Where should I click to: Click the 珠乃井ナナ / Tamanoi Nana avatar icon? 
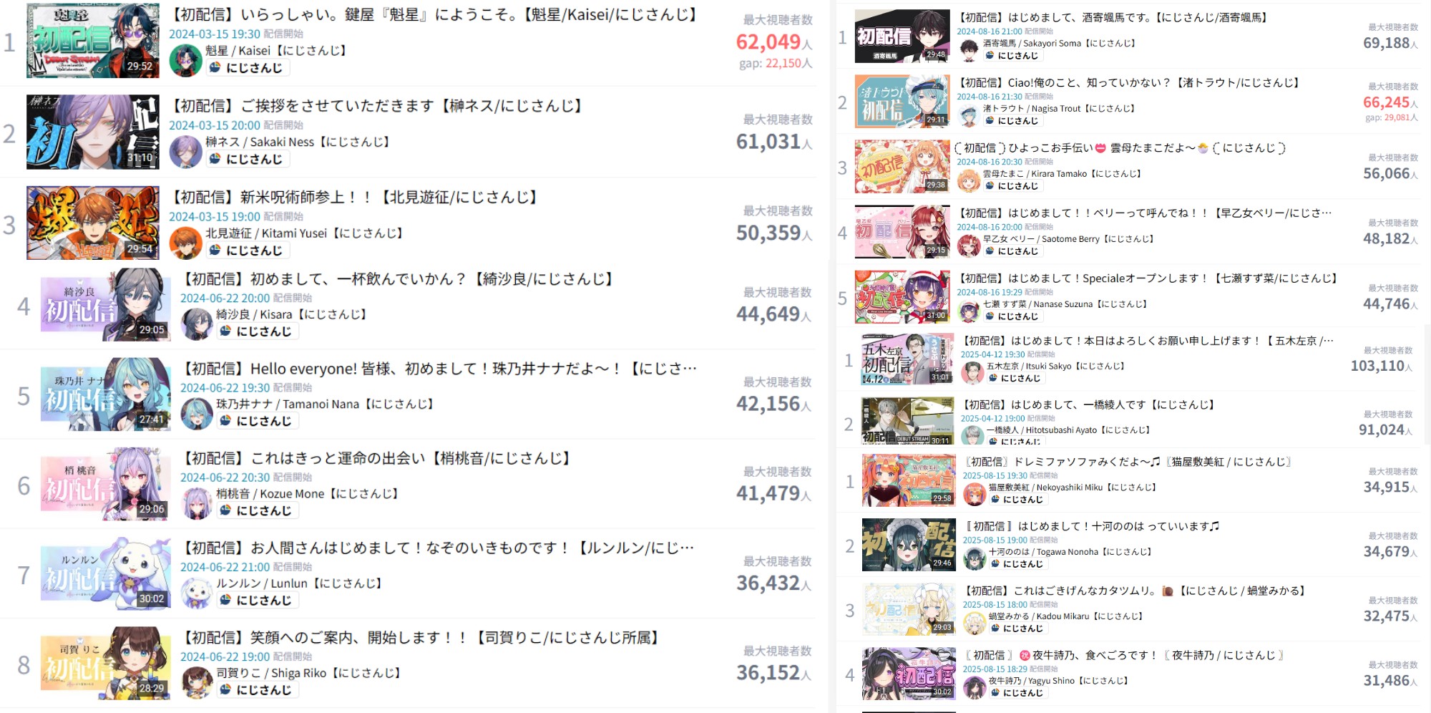tap(197, 414)
